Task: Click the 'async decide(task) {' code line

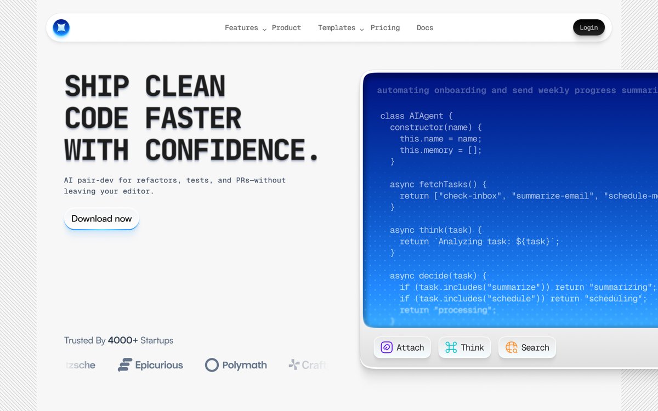Action: pos(438,276)
